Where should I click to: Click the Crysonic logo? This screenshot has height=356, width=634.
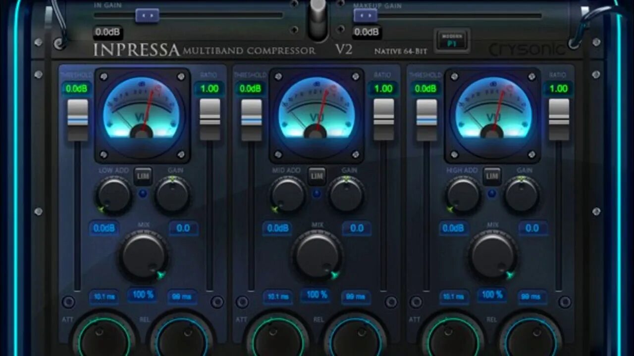(528, 49)
